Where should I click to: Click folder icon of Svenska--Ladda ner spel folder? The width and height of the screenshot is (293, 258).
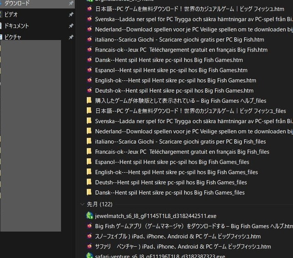pyautogui.click(x=89, y=121)
